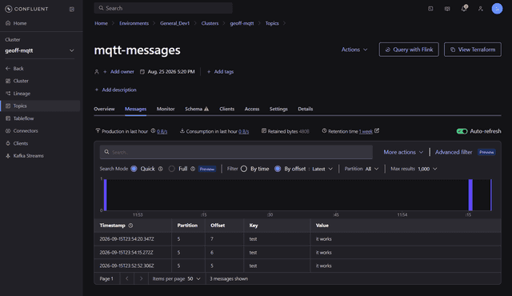The image size is (512, 296).
Task: Open Kafka Streams in sidebar
Action: (x=25, y=156)
